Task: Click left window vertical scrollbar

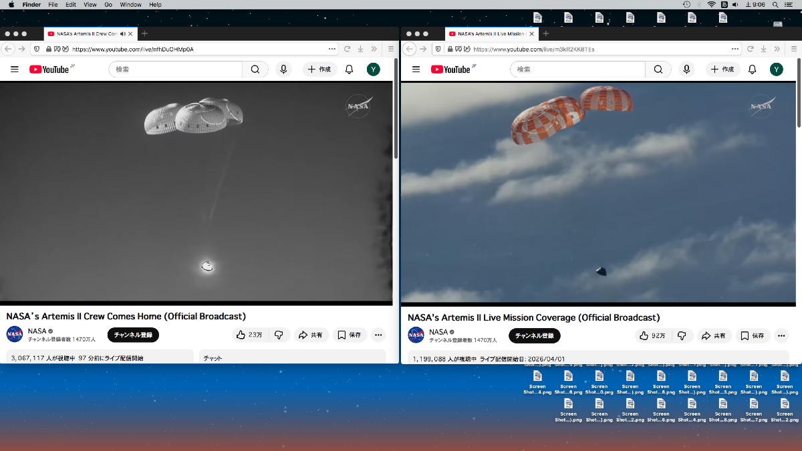Action: tap(396, 108)
